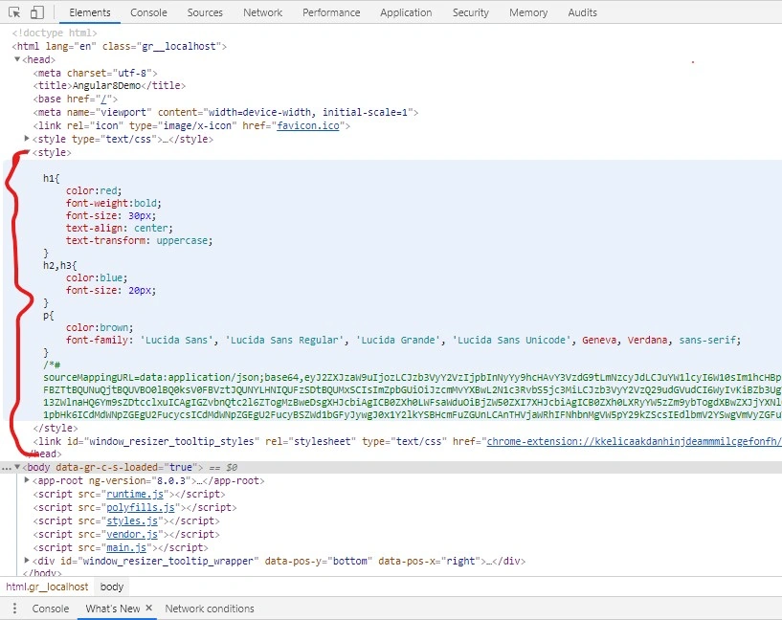782x620 pixels.
Task: Open the chrome-extension stylesheet link
Action: pos(634,441)
